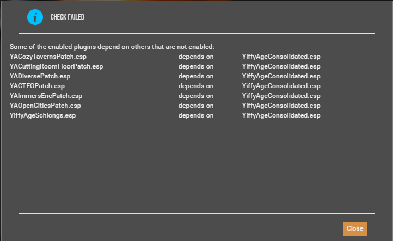The width and height of the screenshot is (393, 241).
Task: Click the dependency listed for YADiversePatch.esp
Action: (281, 76)
